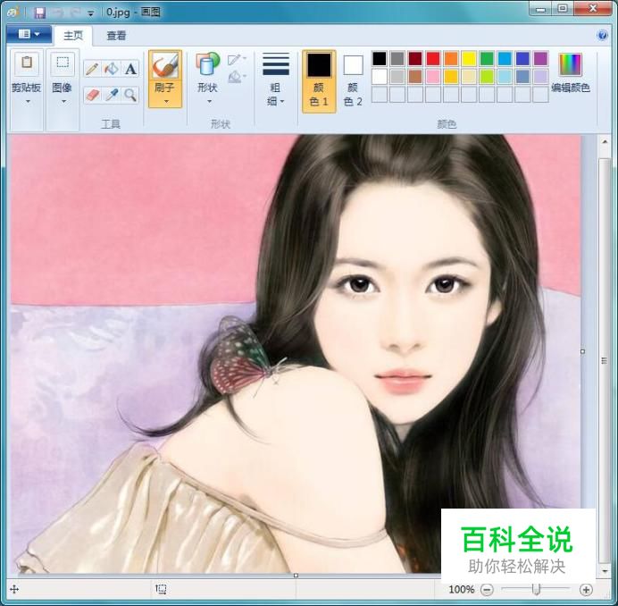
Task: Click the Redo arrow in quick access toolbar
Action: (75, 13)
